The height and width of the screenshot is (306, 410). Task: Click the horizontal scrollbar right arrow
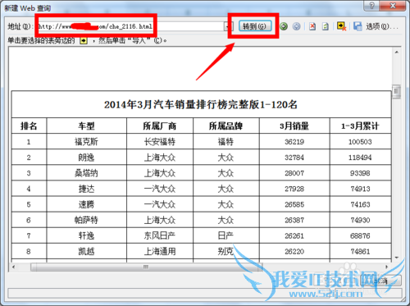tap(386, 267)
